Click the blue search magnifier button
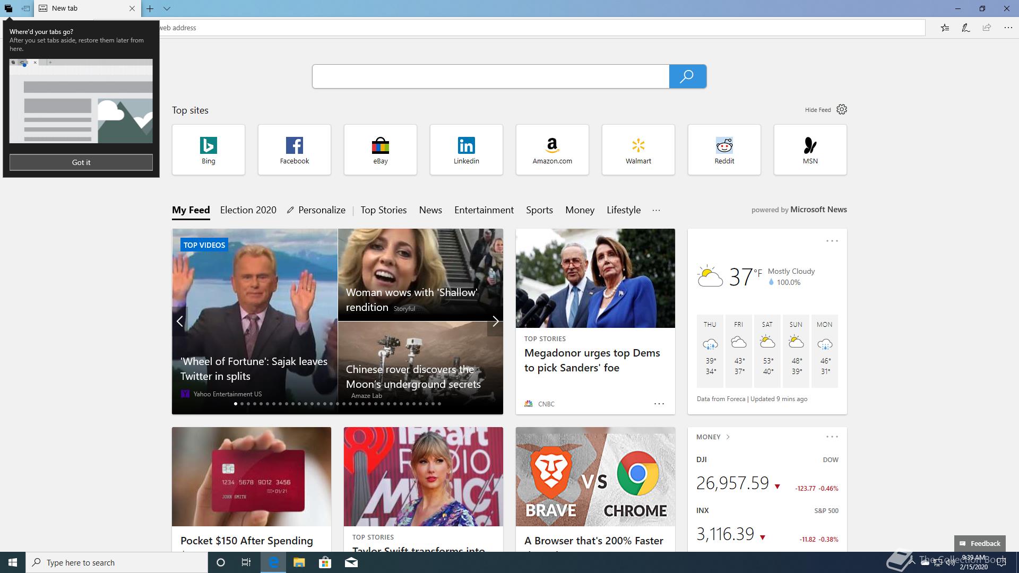 [x=687, y=76]
